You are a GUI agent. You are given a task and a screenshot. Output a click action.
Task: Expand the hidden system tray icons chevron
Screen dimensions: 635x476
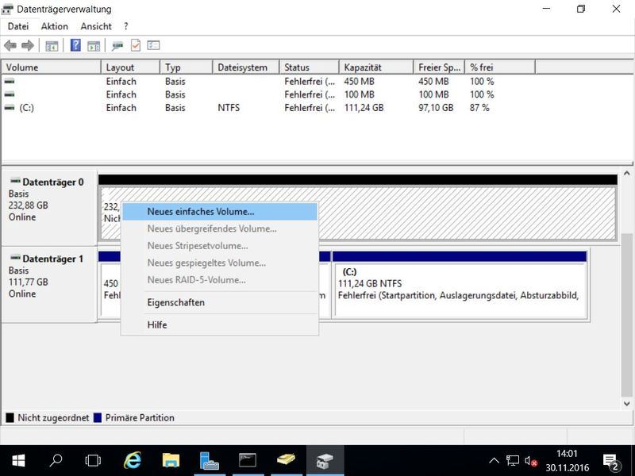(x=494, y=460)
